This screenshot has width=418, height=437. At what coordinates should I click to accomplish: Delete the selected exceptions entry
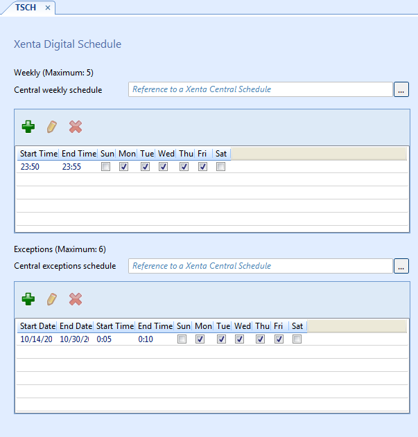pos(76,299)
